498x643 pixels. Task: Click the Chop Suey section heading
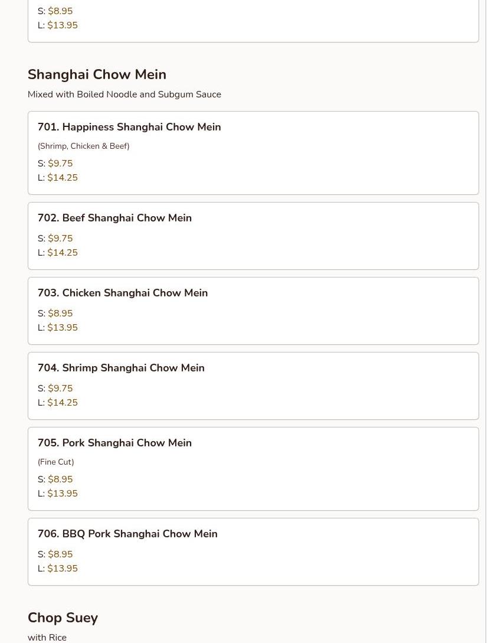(63, 618)
